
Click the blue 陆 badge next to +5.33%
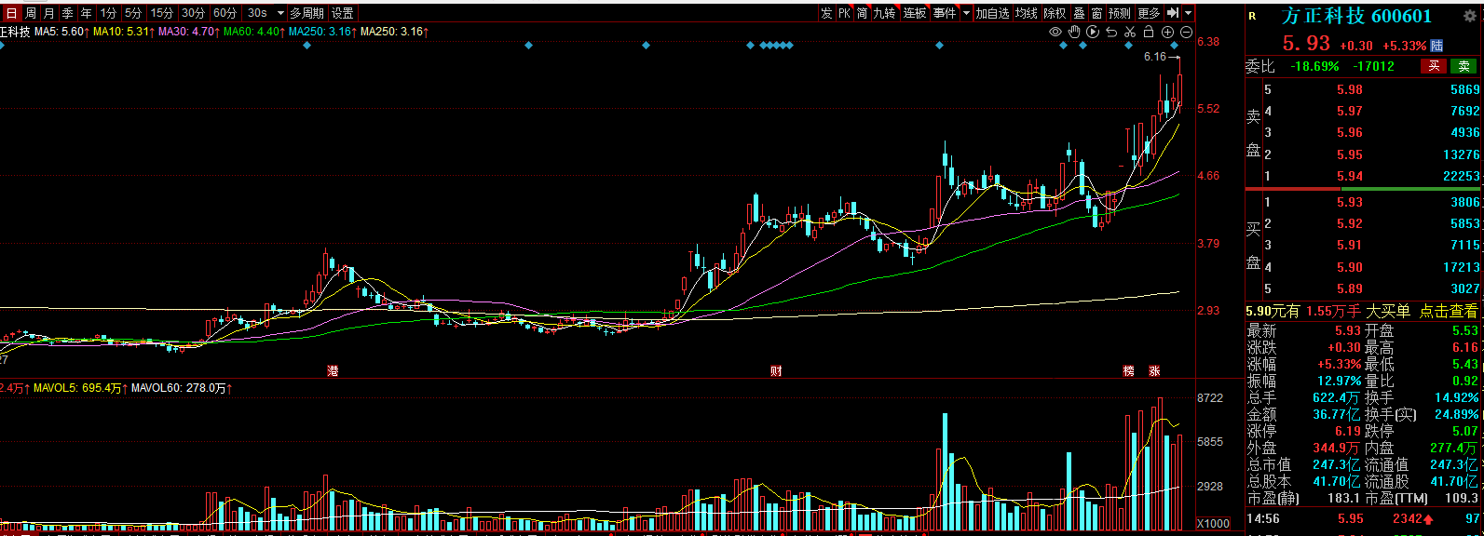(1436, 45)
